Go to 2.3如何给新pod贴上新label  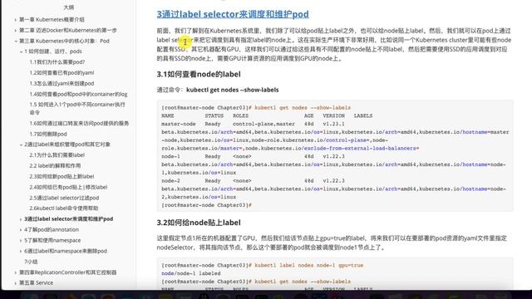62,176
